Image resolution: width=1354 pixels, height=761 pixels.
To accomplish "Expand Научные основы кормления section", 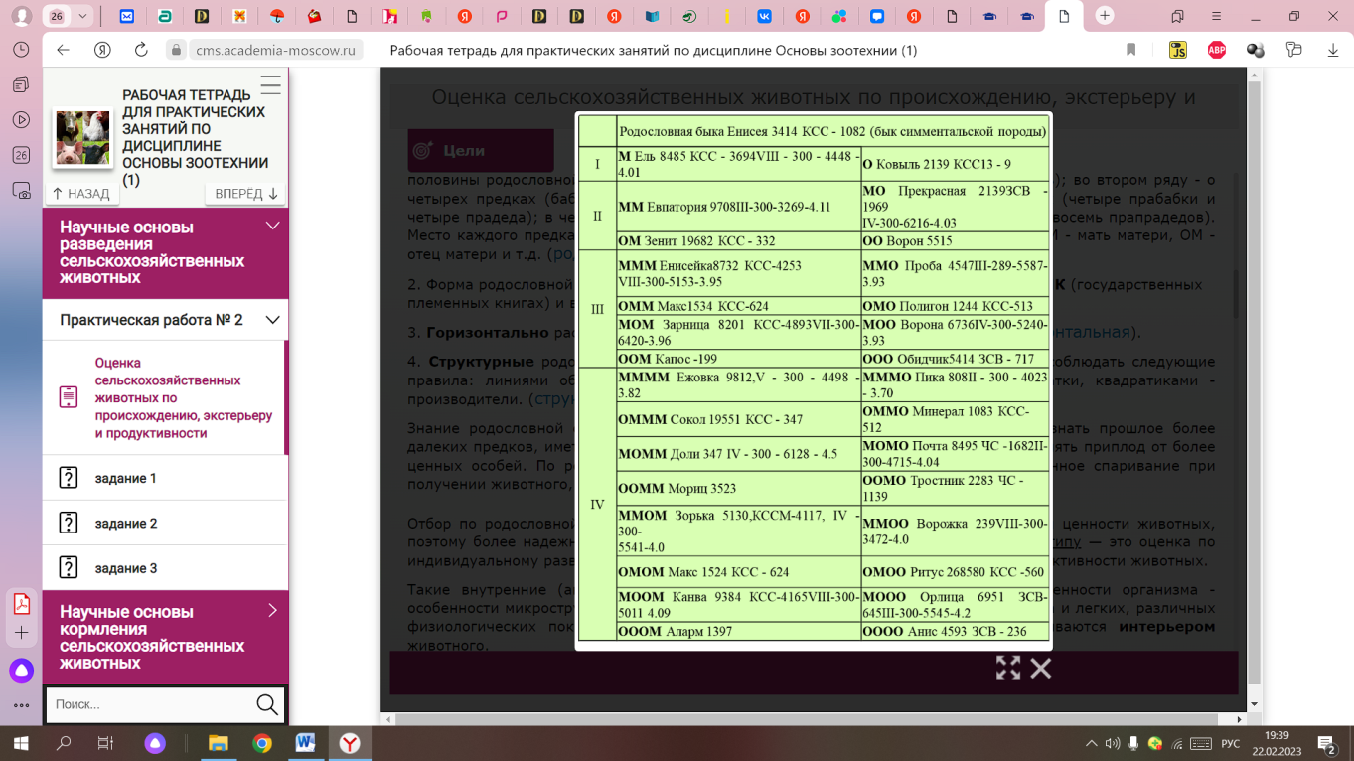I will click(272, 612).
